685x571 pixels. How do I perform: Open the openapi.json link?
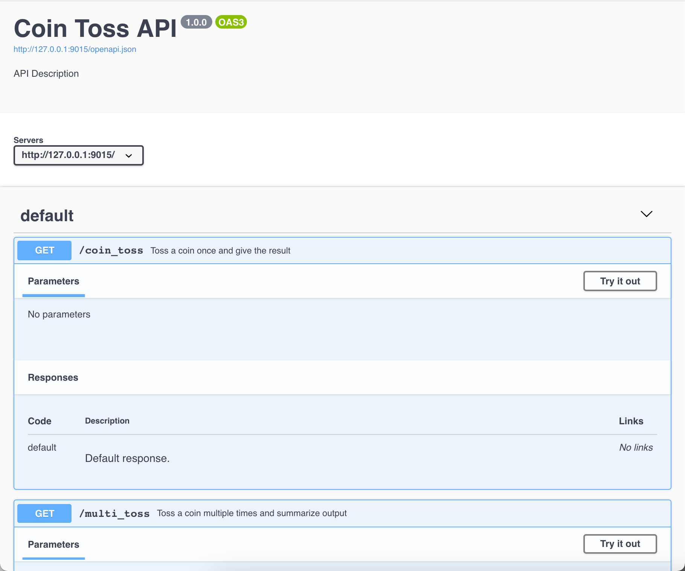(x=75, y=49)
